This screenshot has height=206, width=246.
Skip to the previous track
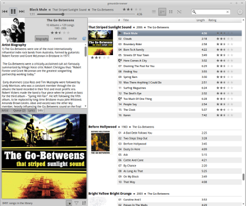pyautogui.click(x=4, y=12)
